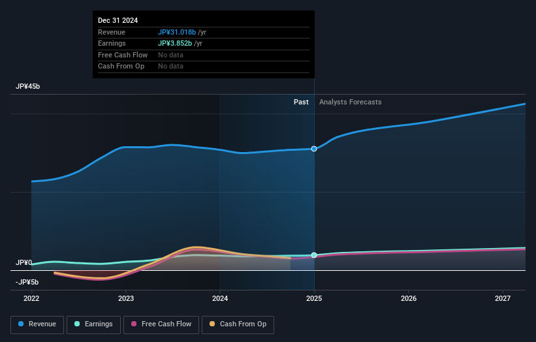The image size is (536, 342).
Task: Toggle the Earnings legend button
Action: [x=93, y=324]
